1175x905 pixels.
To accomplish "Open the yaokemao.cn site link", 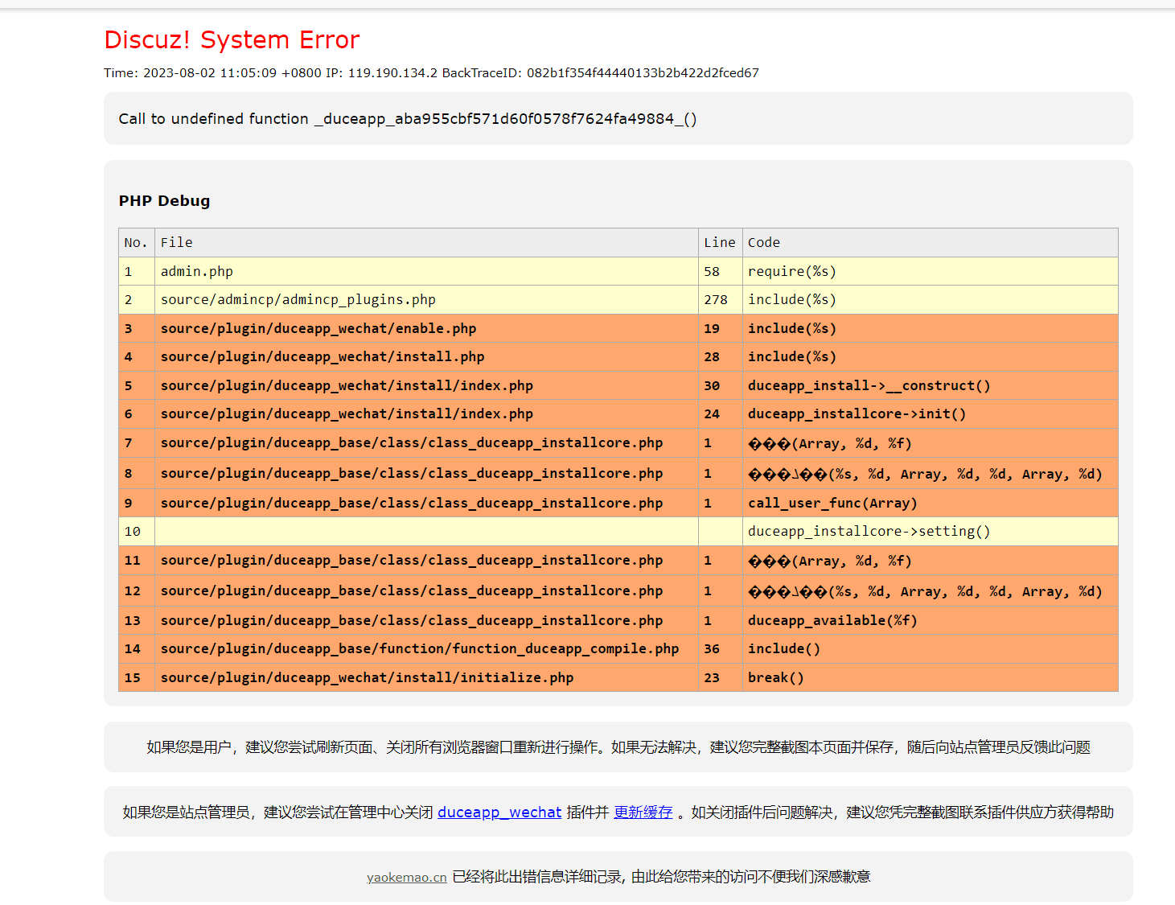I will click(x=406, y=877).
